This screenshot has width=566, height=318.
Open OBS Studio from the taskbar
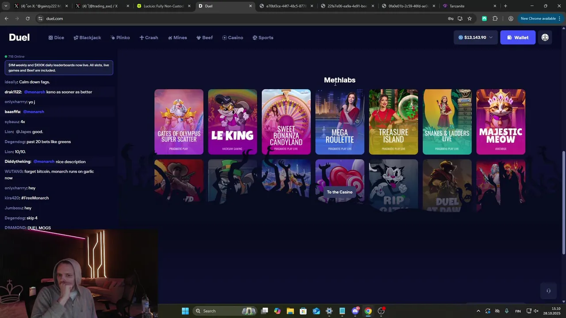coord(381,311)
